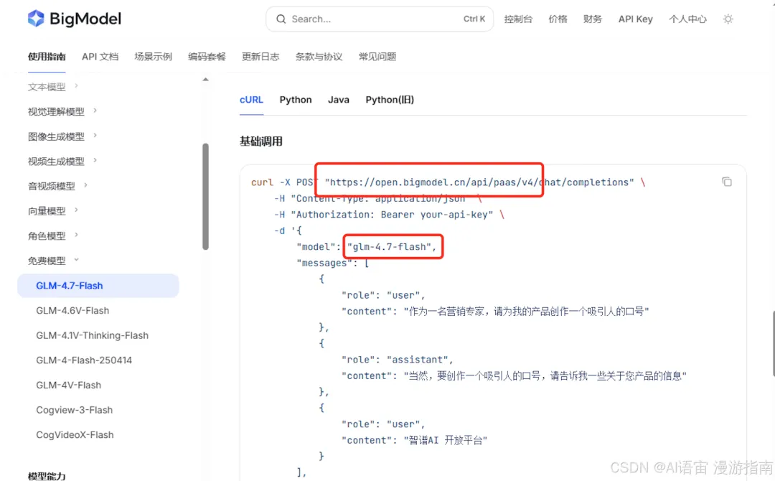Switch to the Python(旧) code tab
This screenshot has height=481, width=775.
(x=390, y=100)
